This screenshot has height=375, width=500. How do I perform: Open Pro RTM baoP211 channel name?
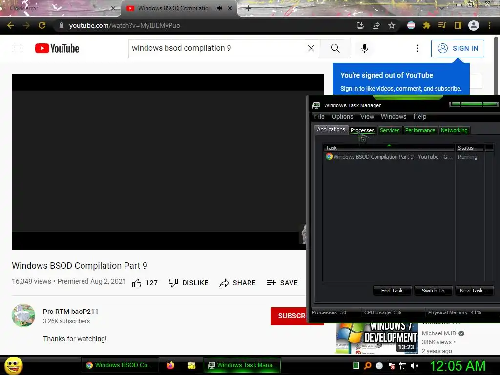(x=70, y=312)
